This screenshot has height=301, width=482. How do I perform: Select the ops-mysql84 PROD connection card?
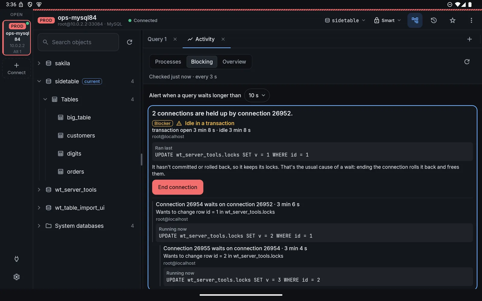17,38
